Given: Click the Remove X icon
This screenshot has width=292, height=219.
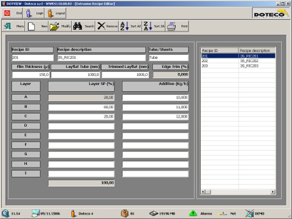Looking at the screenshot, I should [101, 26].
